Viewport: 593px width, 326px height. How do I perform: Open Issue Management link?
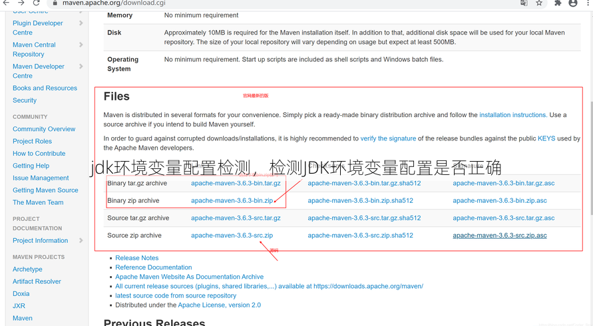tap(41, 178)
